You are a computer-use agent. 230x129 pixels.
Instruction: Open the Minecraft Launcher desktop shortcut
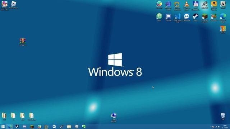click(x=204, y=18)
